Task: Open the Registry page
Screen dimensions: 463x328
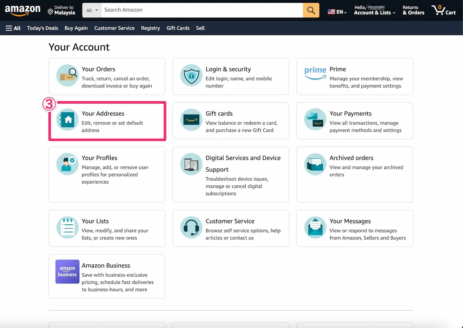Action: point(150,28)
